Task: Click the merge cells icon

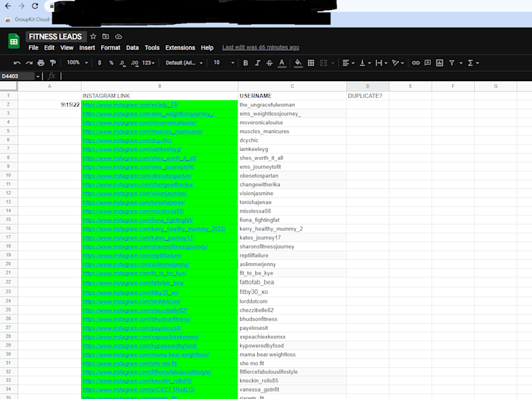Action: click(324, 63)
